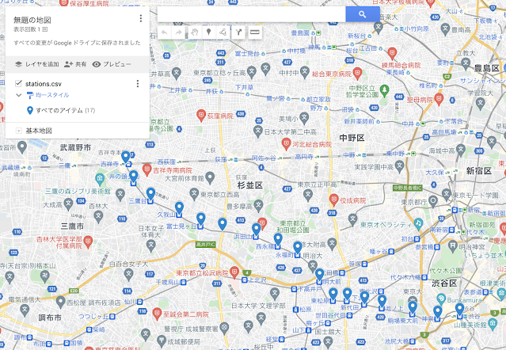This screenshot has height=350, width=506.
Task: Click the blue pin at 東松原 station
Action: pyautogui.click(x=333, y=295)
